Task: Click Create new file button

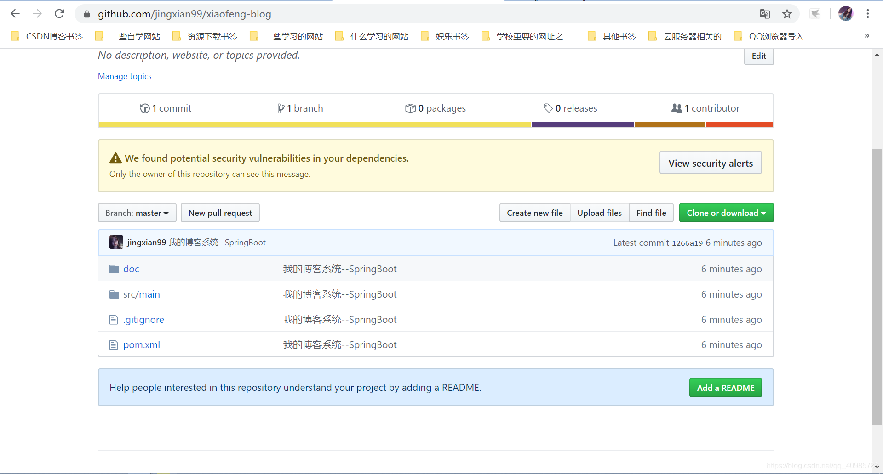Action: tap(535, 213)
